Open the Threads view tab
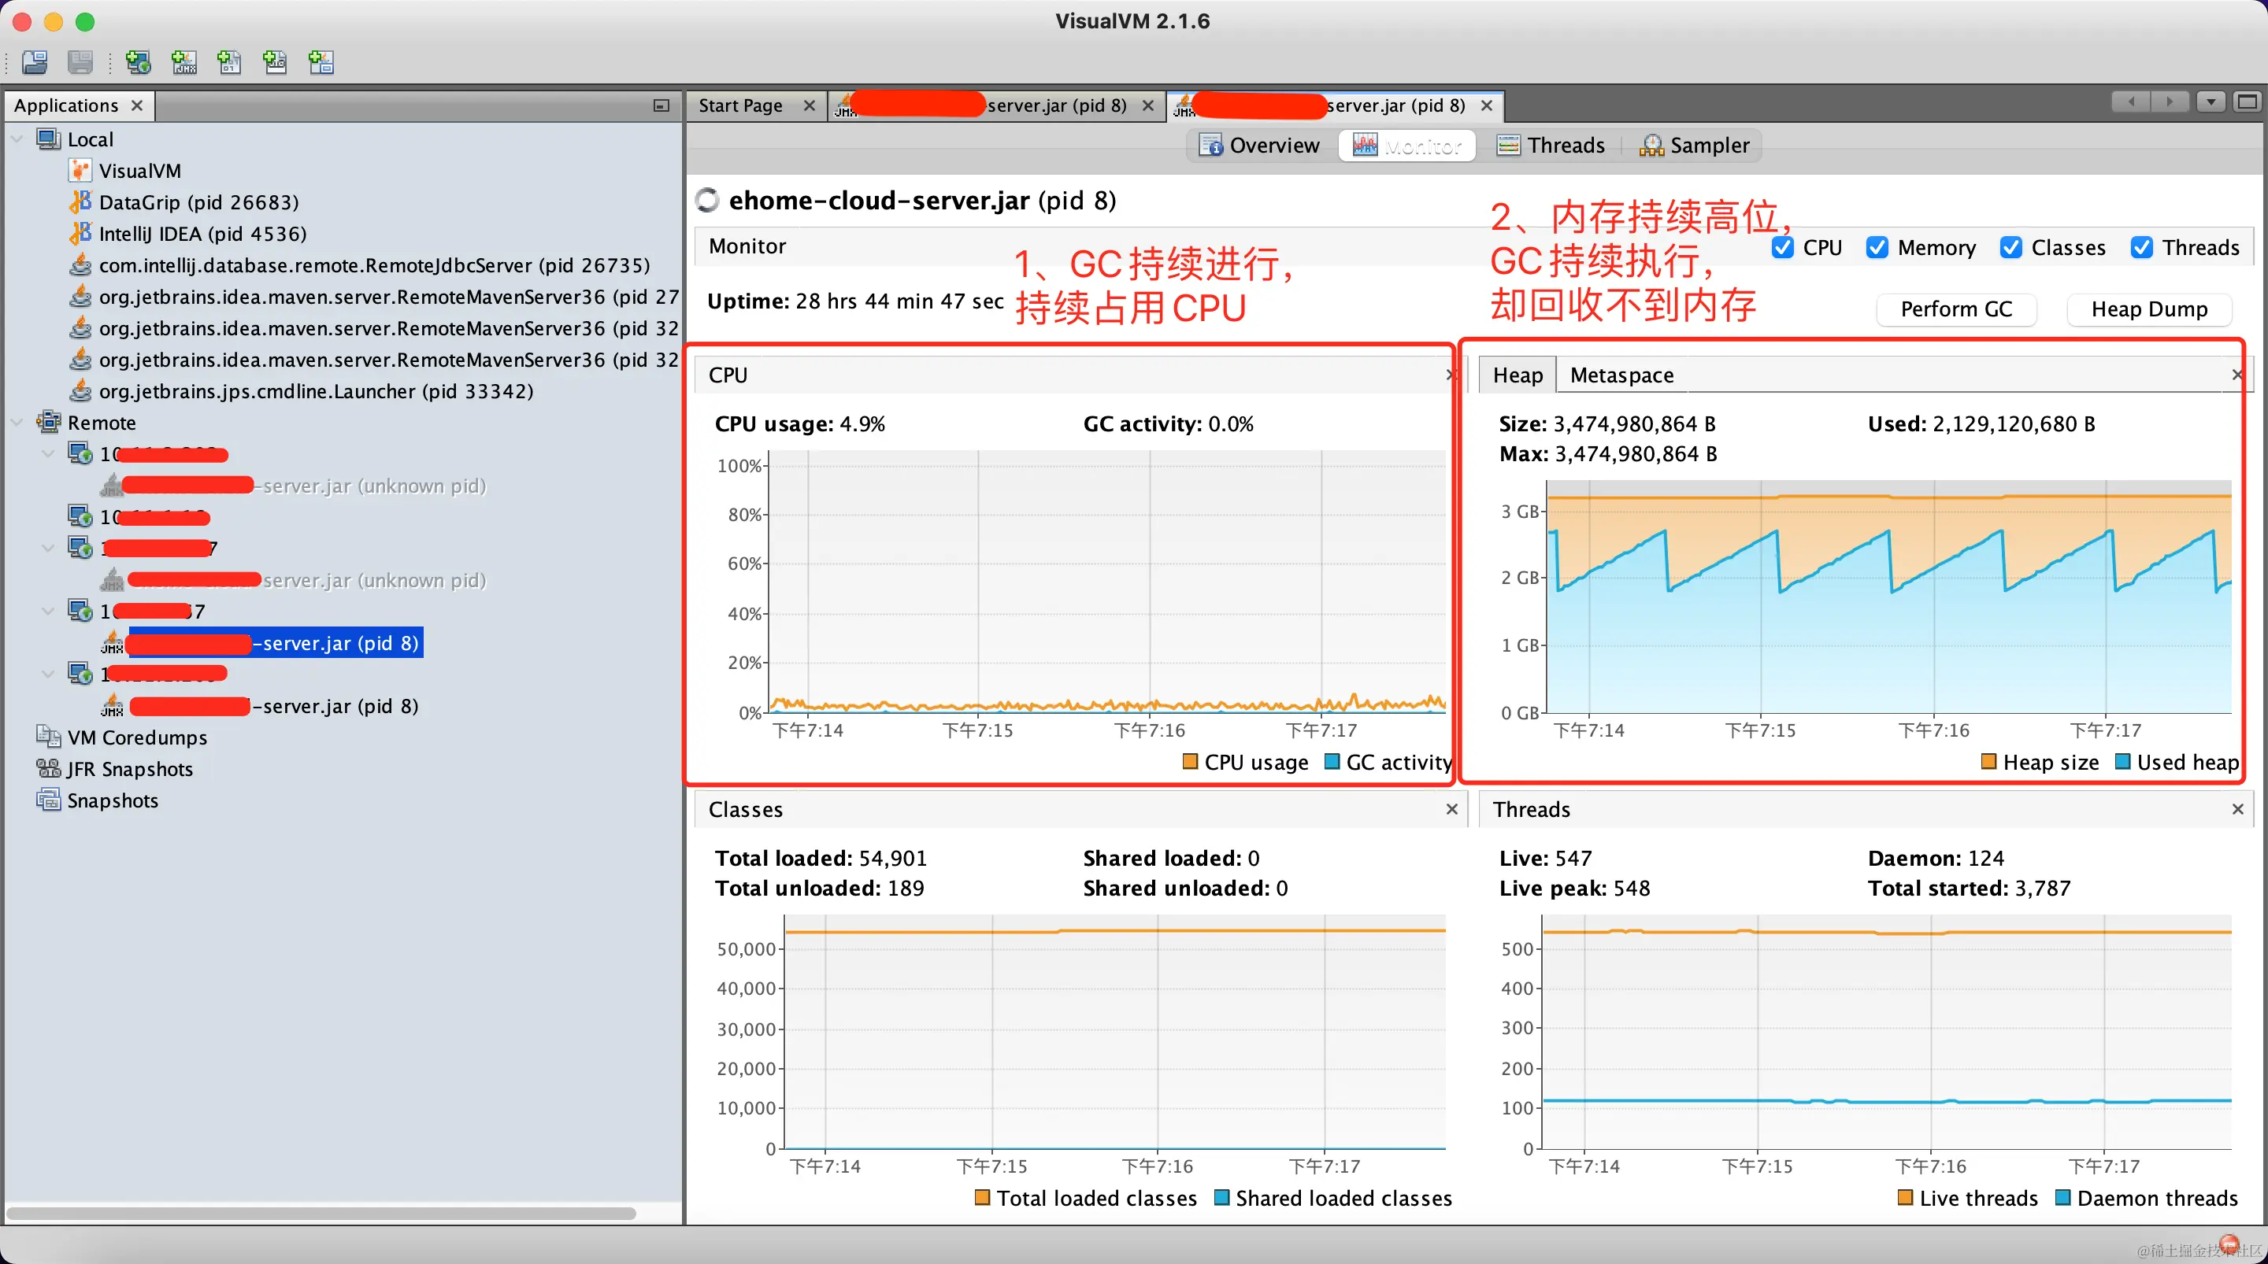 1551,146
